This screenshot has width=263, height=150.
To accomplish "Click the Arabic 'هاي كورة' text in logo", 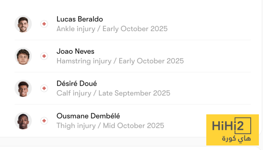I will [236, 139].
